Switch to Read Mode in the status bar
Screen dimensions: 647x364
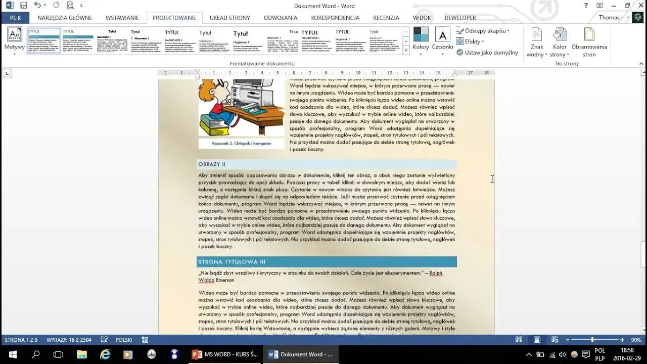(x=518, y=339)
